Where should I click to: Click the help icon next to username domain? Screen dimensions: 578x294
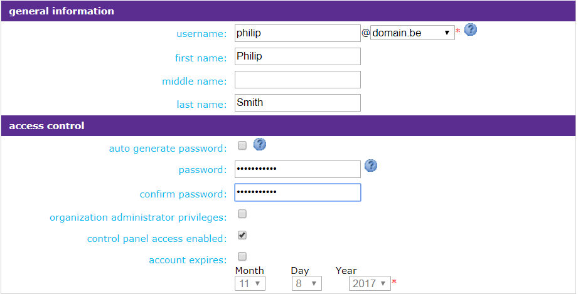click(471, 29)
